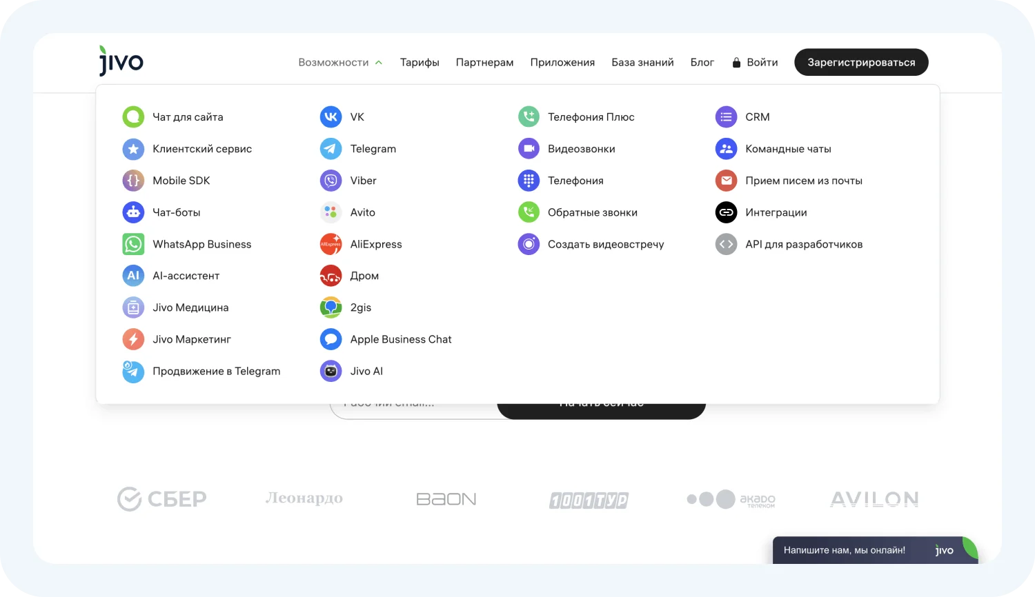This screenshot has width=1035, height=597.
Task: Click the Jivo Маркетинг lightning icon
Action: click(x=133, y=339)
